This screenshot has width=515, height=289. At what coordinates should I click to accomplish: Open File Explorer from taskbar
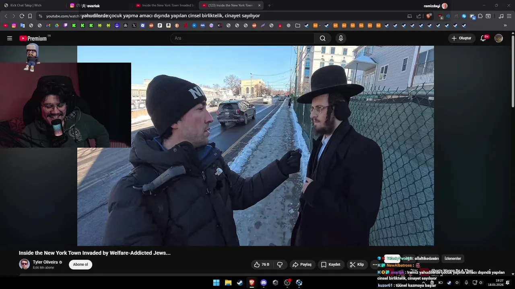pyautogui.click(x=228, y=283)
